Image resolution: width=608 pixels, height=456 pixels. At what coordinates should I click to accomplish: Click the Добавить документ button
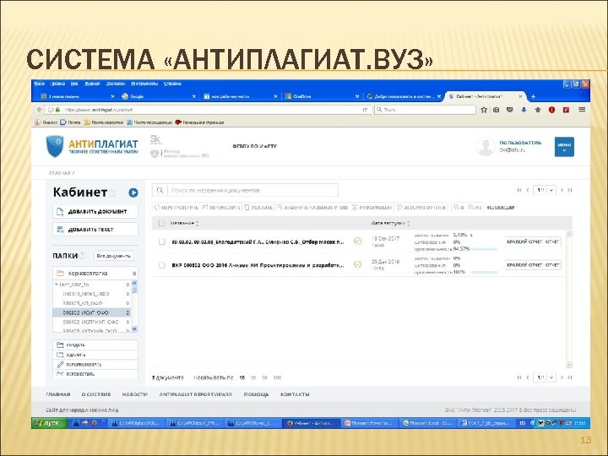point(95,211)
